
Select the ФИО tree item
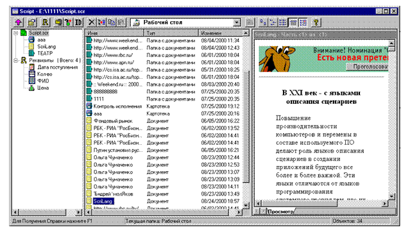tap(43, 81)
